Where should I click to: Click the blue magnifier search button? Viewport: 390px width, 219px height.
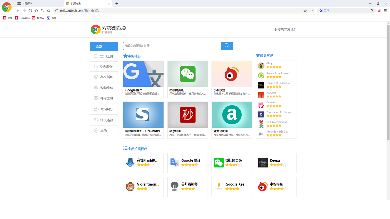226,46
